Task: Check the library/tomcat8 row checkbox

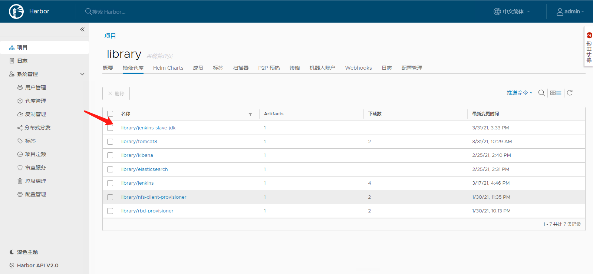Action: pyautogui.click(x=110, y=142)
